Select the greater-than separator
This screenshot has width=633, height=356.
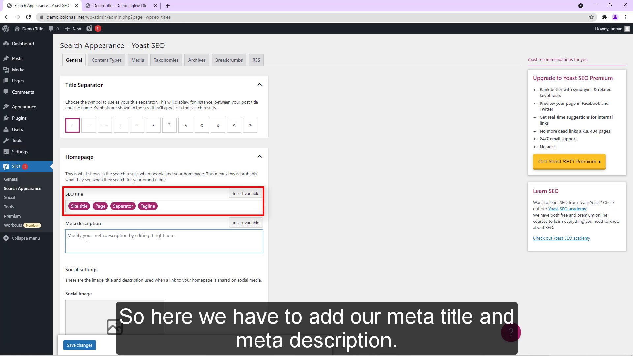250,125
